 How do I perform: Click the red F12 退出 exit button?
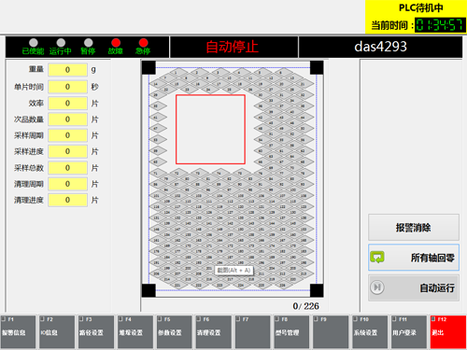click(448, 332)
